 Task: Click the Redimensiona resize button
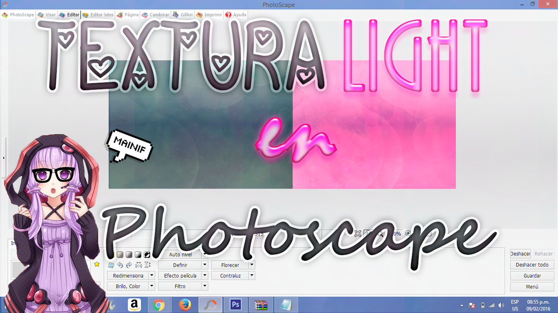pos(128,276)
